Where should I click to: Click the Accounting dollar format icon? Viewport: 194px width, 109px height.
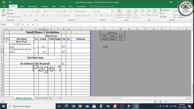pos(96,16)
